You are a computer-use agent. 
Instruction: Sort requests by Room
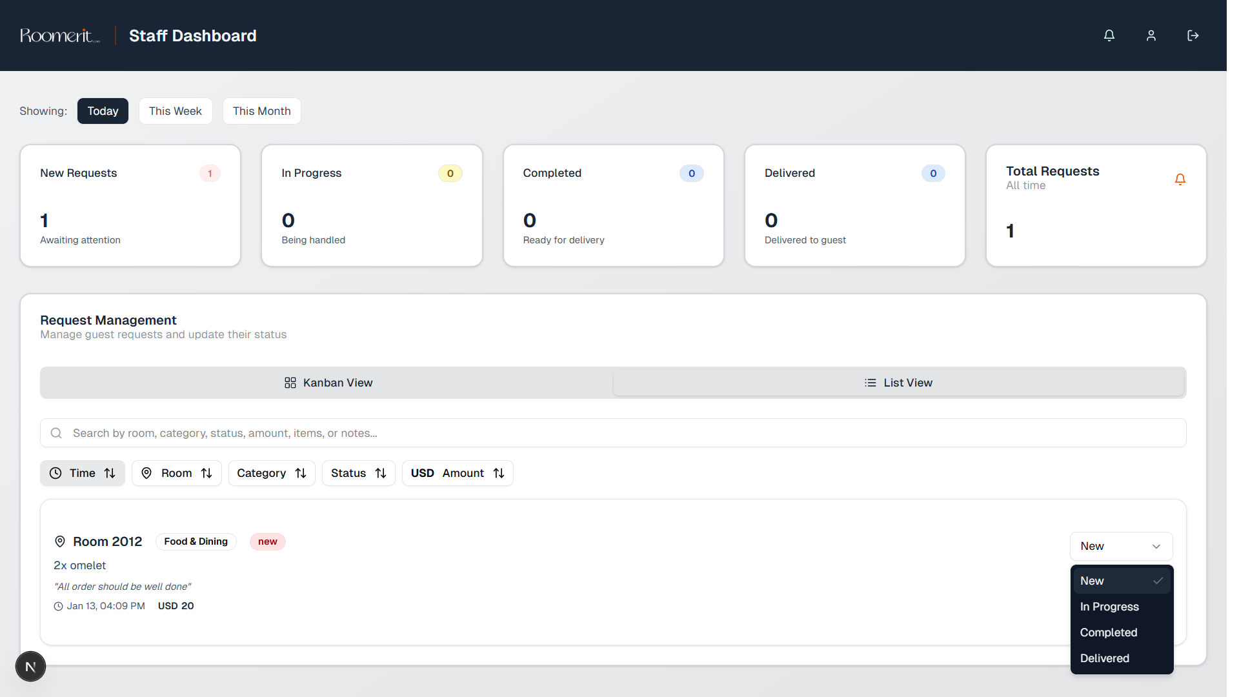176,473
